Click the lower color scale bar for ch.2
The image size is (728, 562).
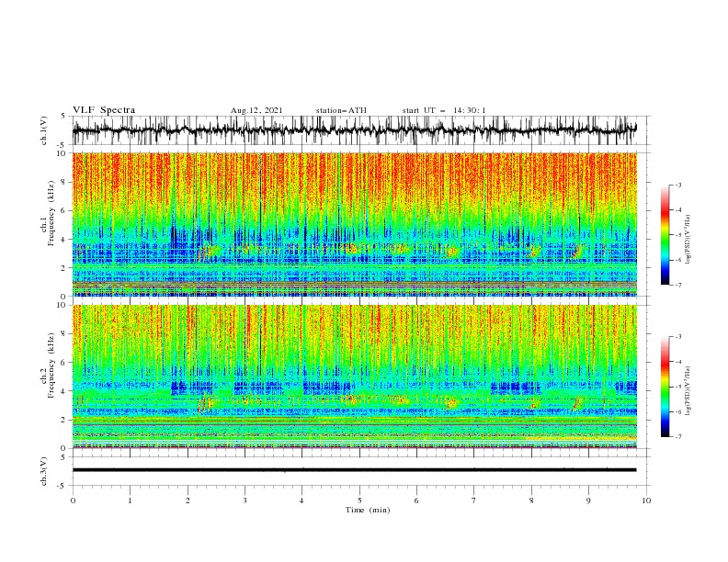pyautogui.click(x=665, y=387)
